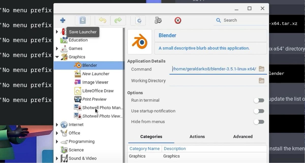
Task: Expand the Office category arrow
Action: (57, 133)
